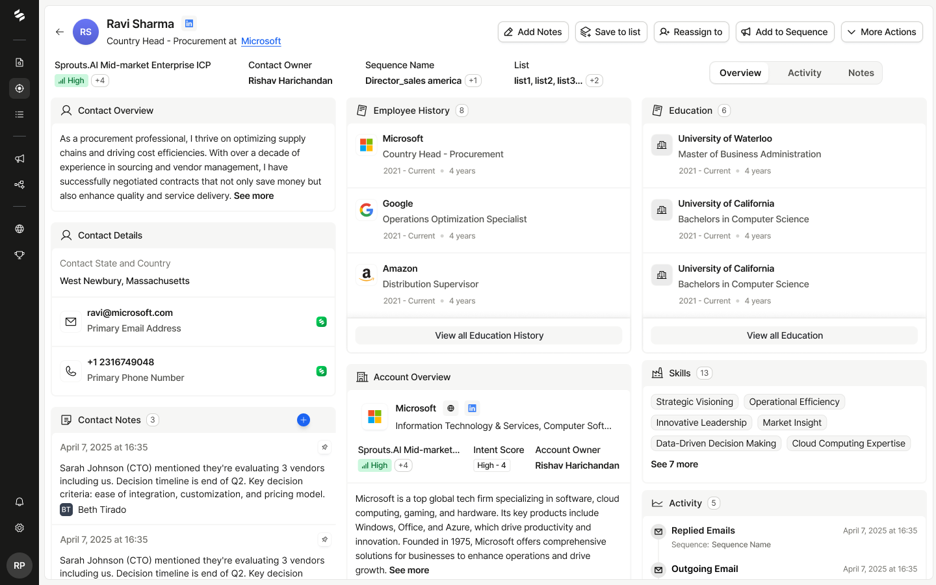Switch to the Notes tab
The image size is (936, 585).
point(861,73)
